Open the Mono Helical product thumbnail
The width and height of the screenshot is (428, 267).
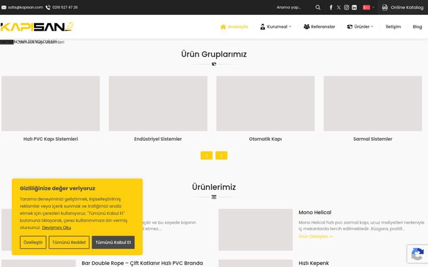click(x=256, y=230)
